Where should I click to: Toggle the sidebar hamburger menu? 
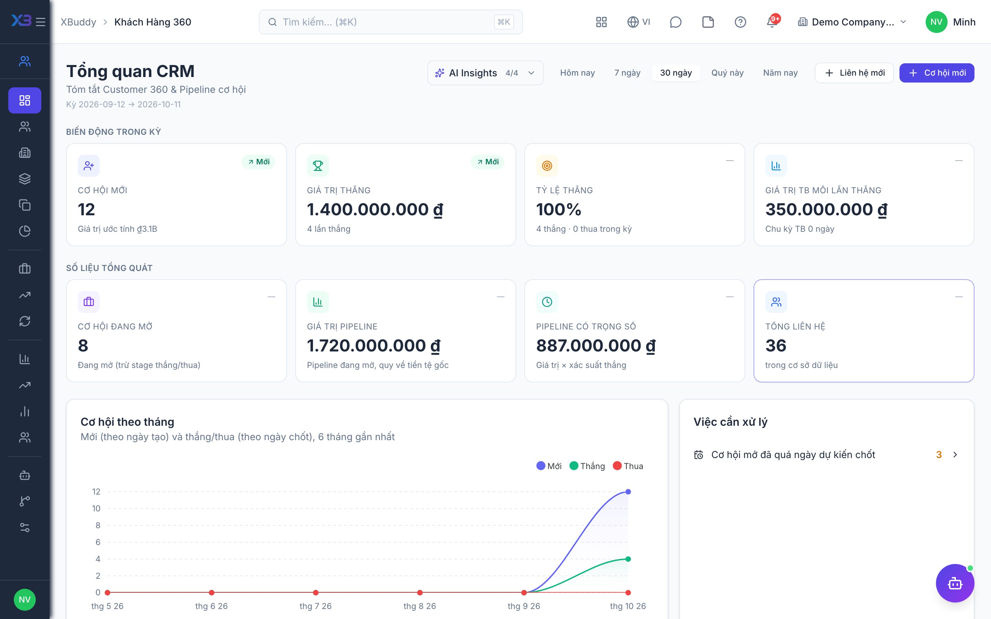(41, 22)
